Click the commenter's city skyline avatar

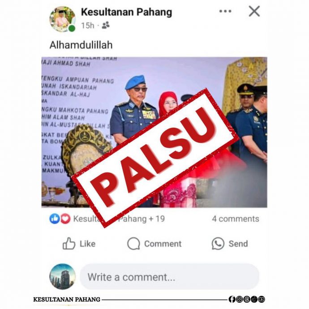pos(62,276)
